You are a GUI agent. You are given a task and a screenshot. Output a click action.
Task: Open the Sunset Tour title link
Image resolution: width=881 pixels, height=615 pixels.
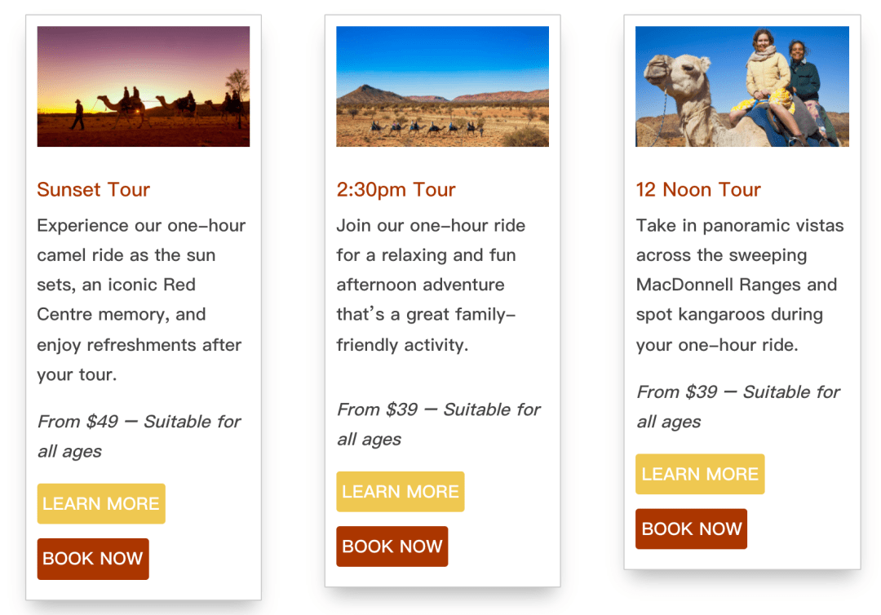coord(93,189)
